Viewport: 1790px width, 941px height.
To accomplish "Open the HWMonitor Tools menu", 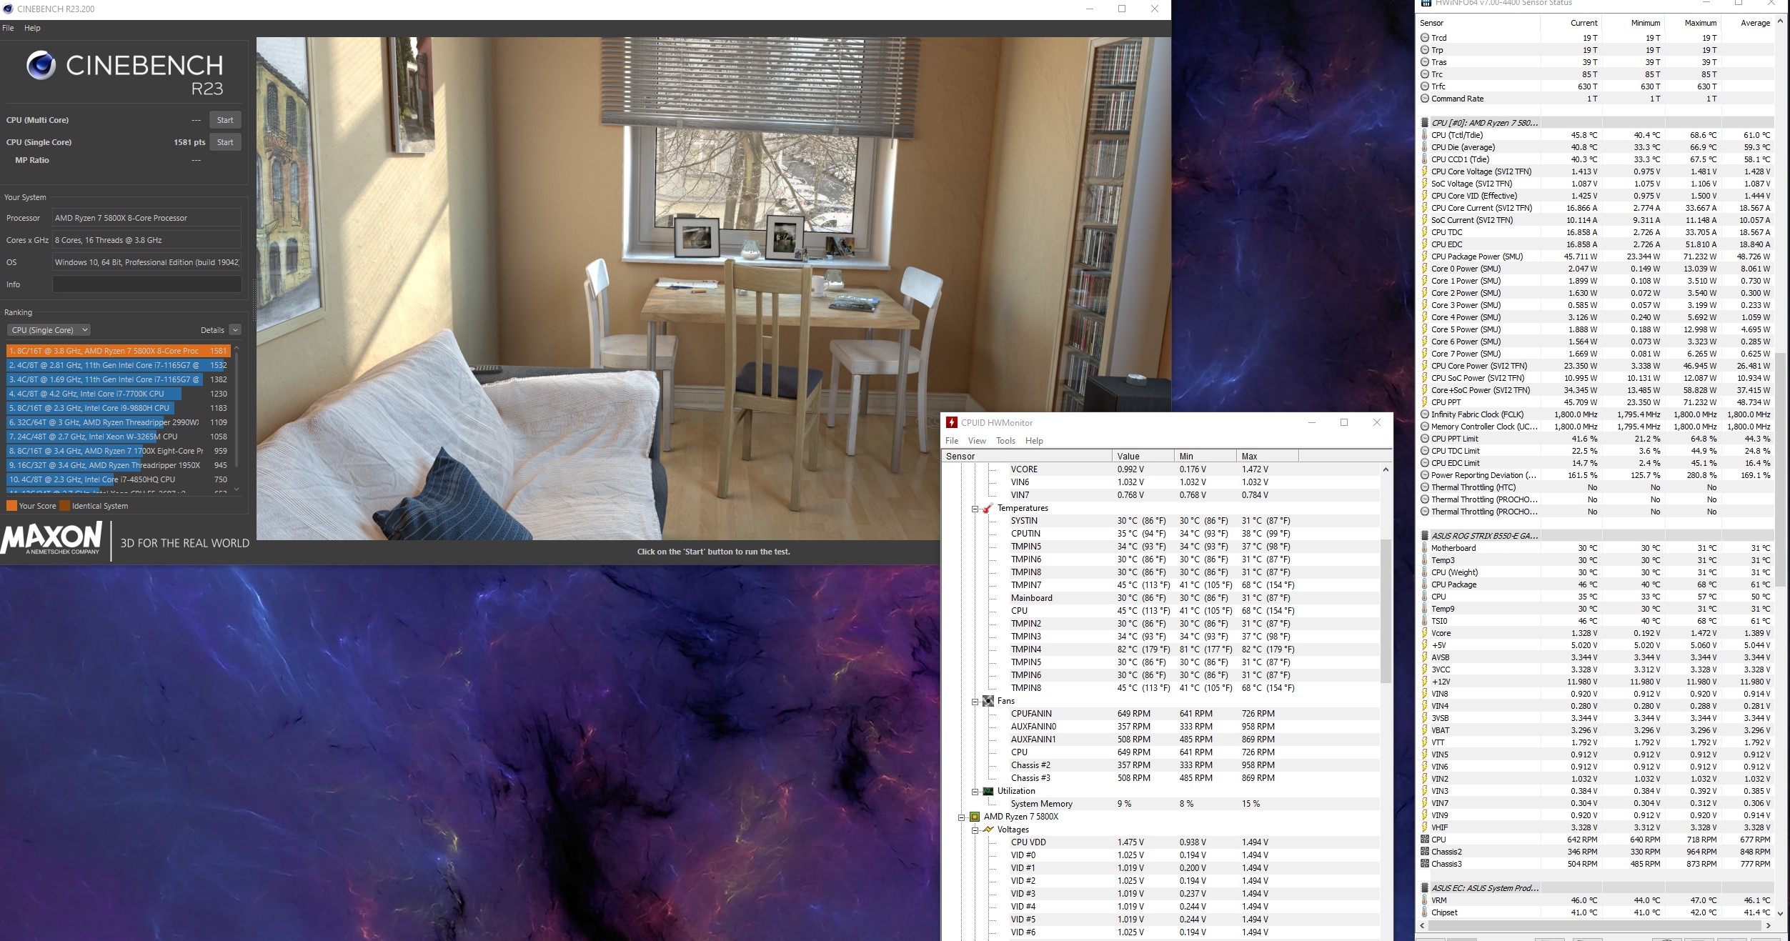I will coord(1005,441).
